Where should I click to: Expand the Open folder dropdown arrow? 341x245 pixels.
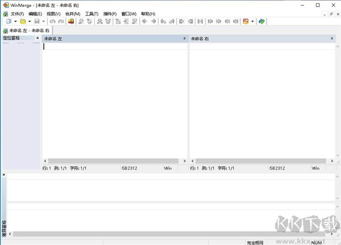30,22
